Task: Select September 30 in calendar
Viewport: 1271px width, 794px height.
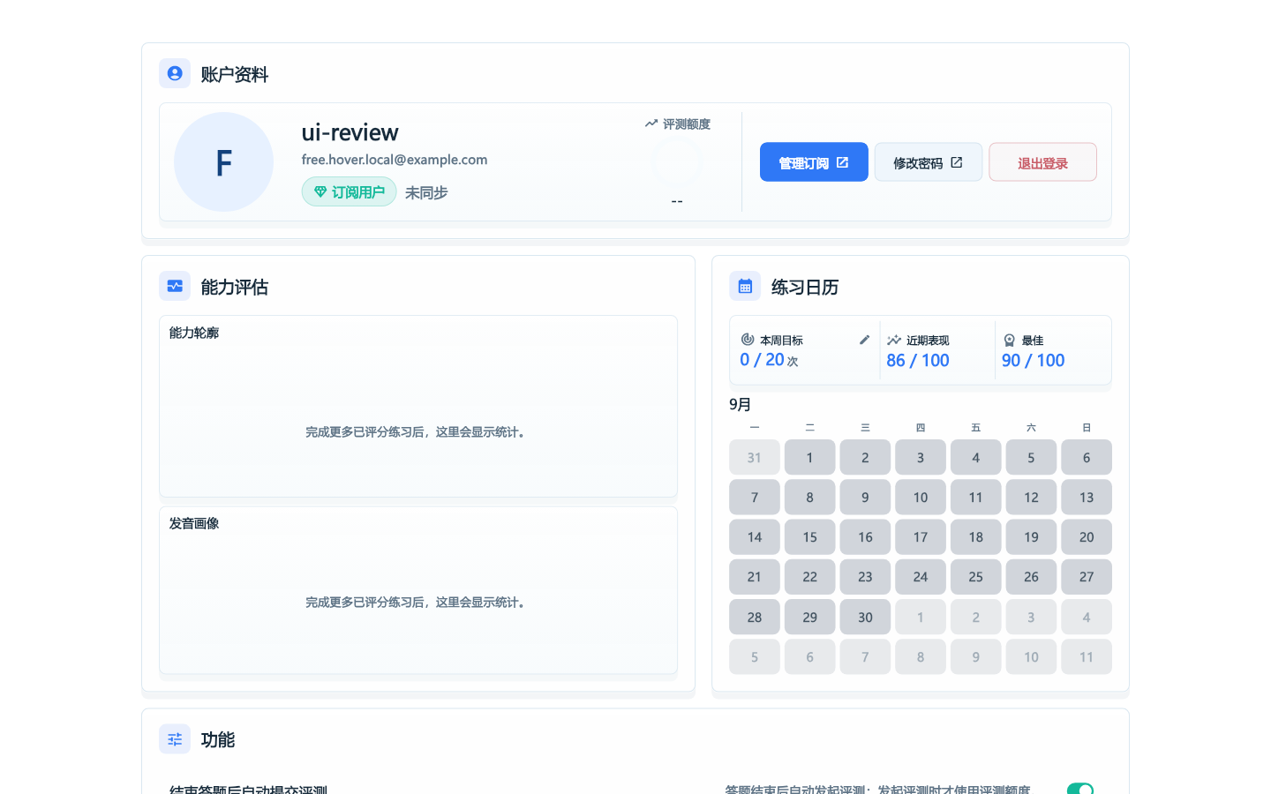Action: pyautogui.click(x=865, y=618)
